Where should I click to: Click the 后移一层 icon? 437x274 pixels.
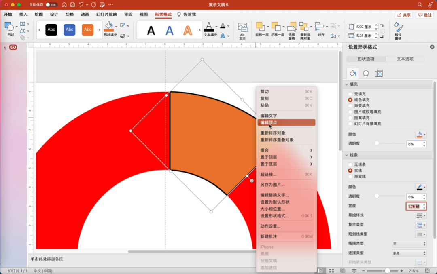click(x=276, y=26)
